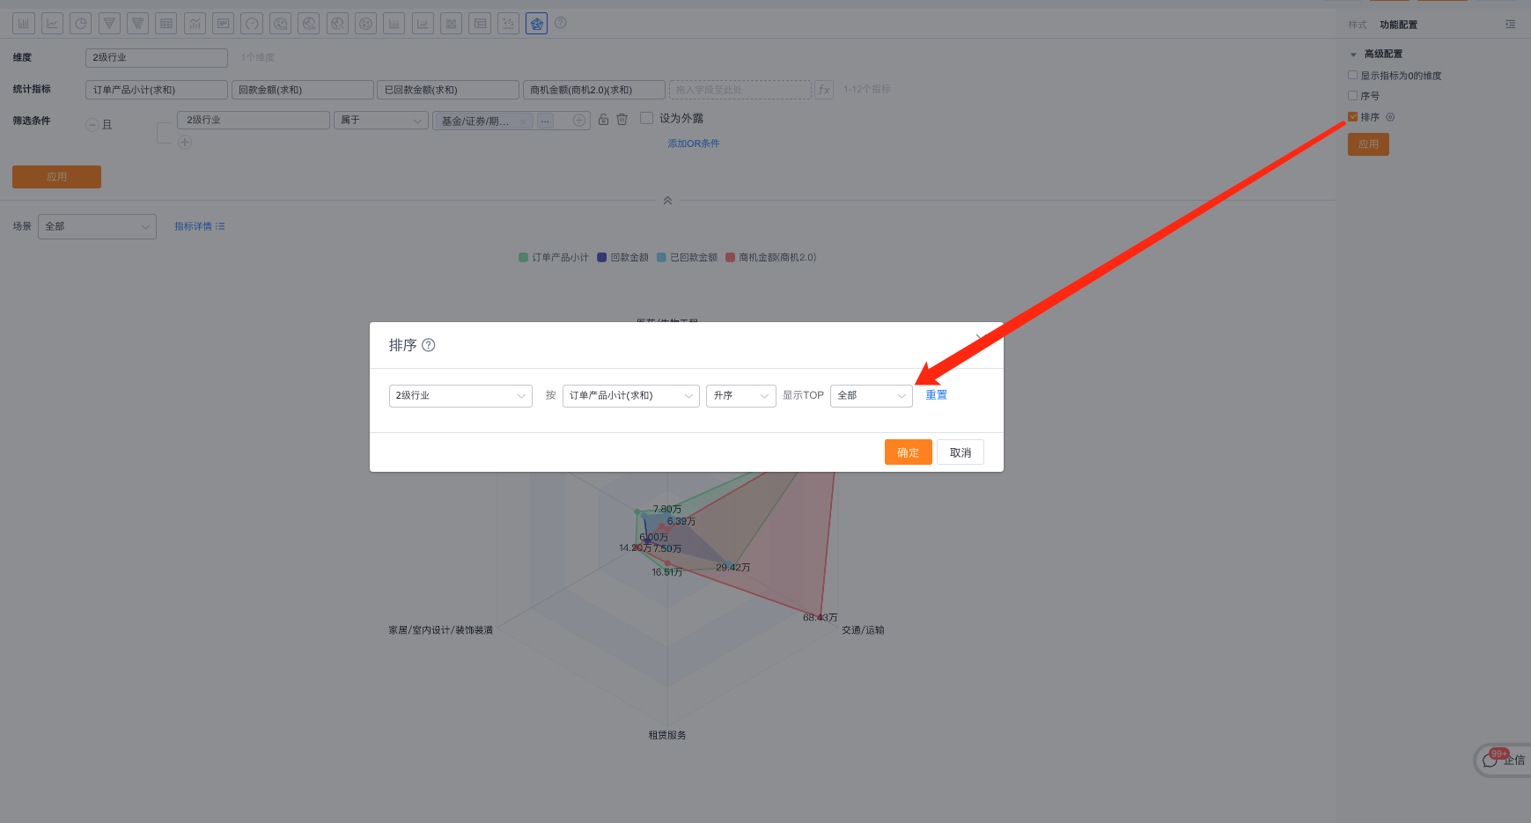Screen dimensions: 1531x823
Task: Click the lock icon in the filter row
Action: (x=604, y=120)
